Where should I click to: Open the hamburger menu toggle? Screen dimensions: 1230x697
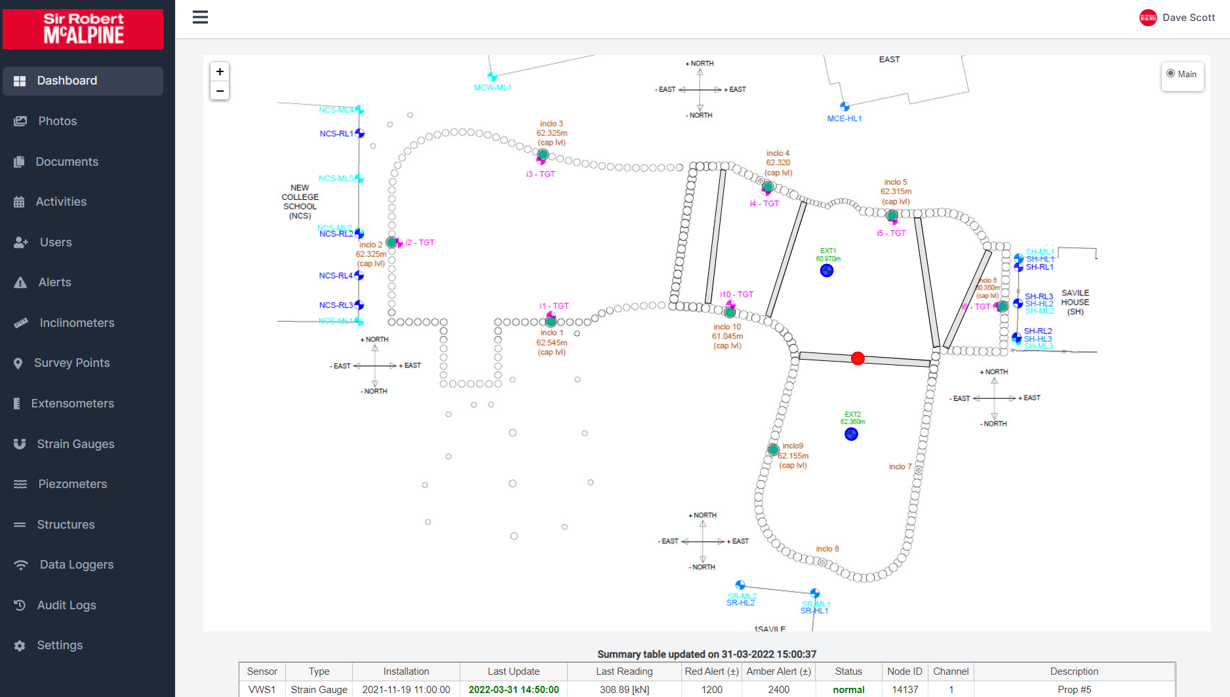[x=200, y=18]
